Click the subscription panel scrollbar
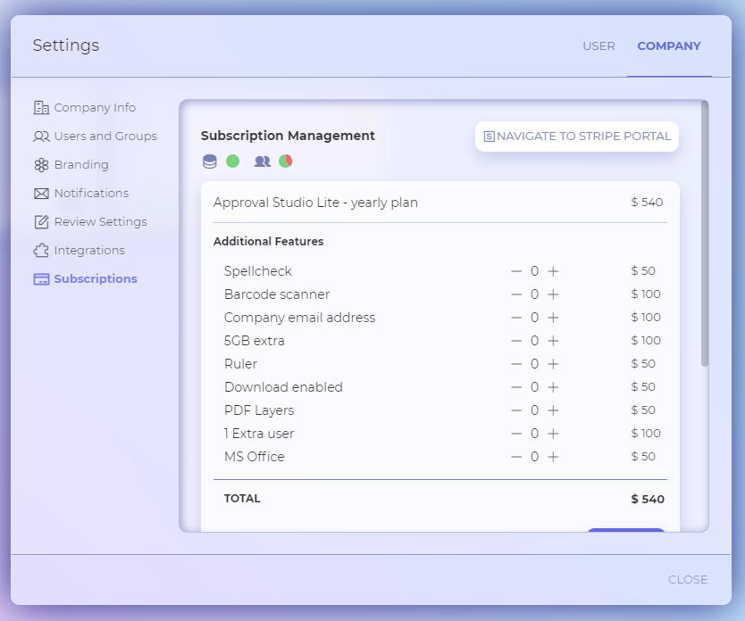The image size is (745, 621). click(x=705, y=234)
